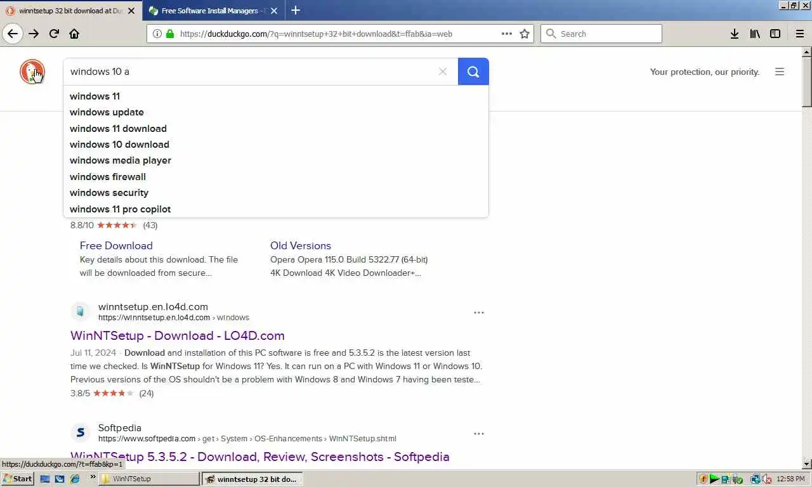Click Show Desktop quick launch icon
This screenshot has width=812, height=487.
pyautogui.click(x=45, y=479)
